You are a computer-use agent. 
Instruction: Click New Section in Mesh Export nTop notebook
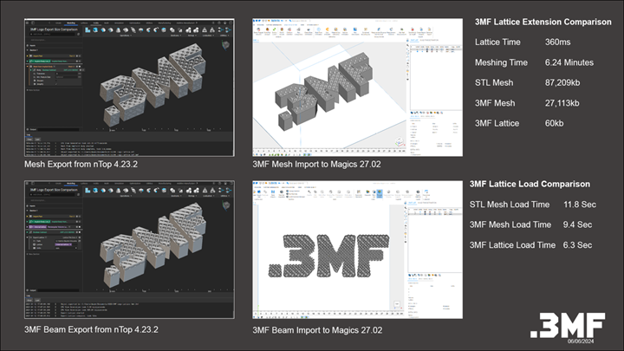pyautogui.click(x=34, y=90)
